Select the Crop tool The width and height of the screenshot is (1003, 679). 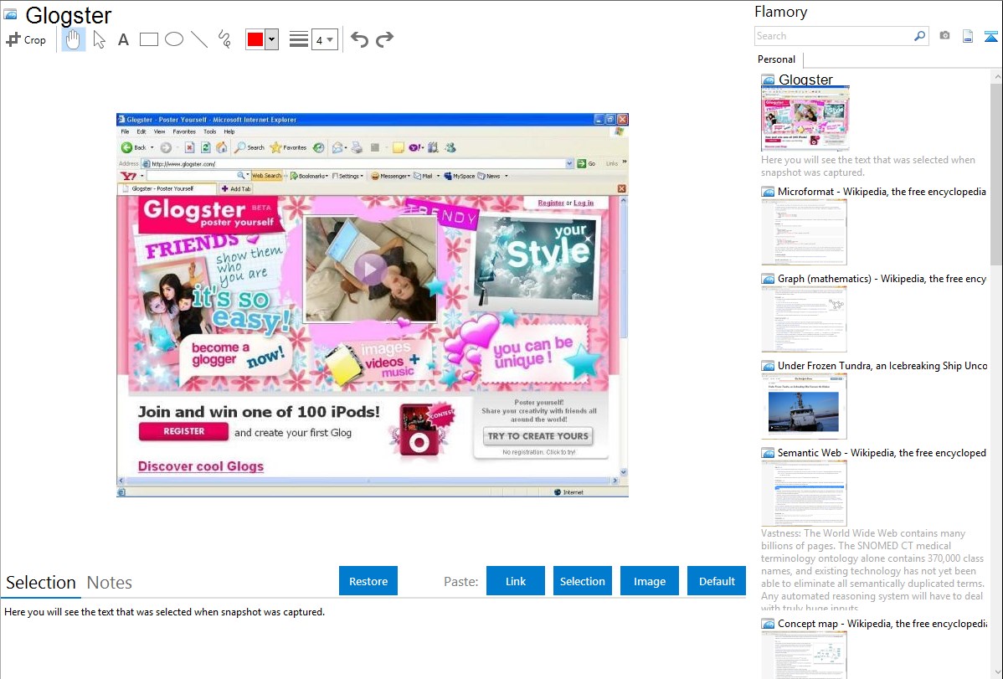pyautogui.click(x=26, y=39)
